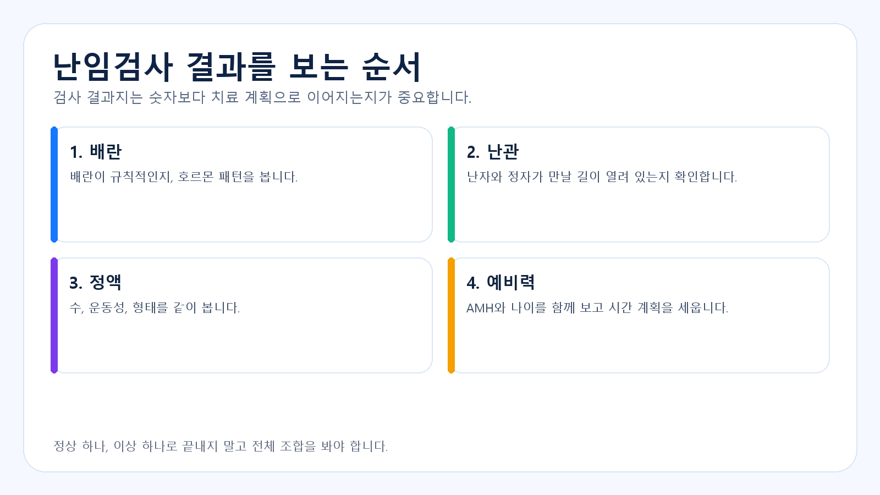The height and width of the screenshot is (495, 880).
Task: Click the 수, 운동성, 형태 description text
Action: [155, 308]
